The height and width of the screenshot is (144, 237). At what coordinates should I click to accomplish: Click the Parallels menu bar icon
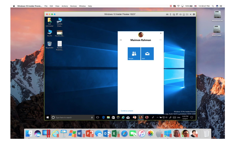pyautogui.click(x=171, y=6)
